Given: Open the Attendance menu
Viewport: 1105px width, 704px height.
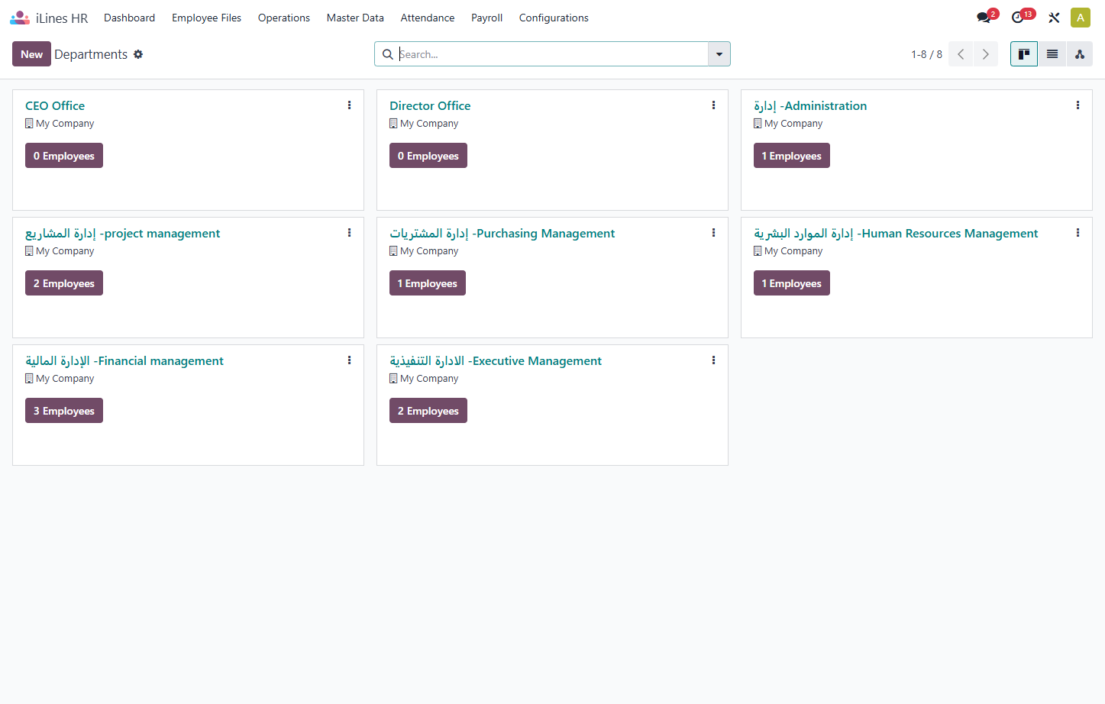Looking at the screenshot, I should 428,18.
